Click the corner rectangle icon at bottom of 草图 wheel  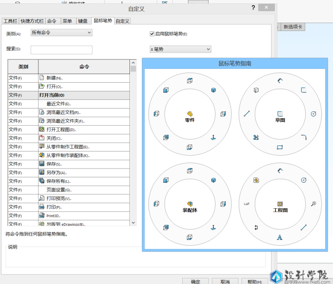[x=279, y=147]
